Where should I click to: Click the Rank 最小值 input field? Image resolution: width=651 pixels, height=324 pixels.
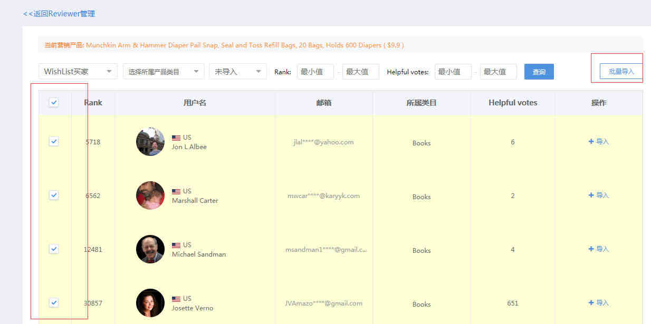[x=315, y=72]
